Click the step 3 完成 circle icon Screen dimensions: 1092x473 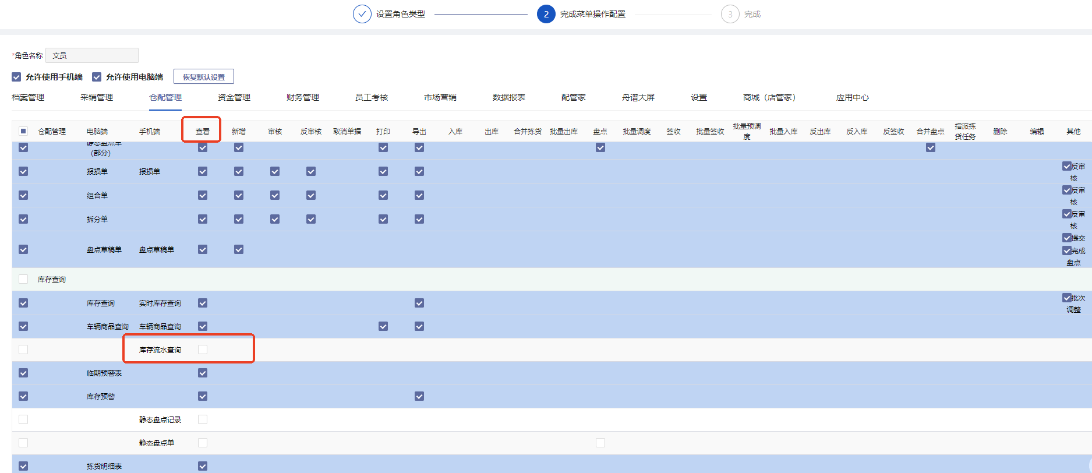[730, 14]
